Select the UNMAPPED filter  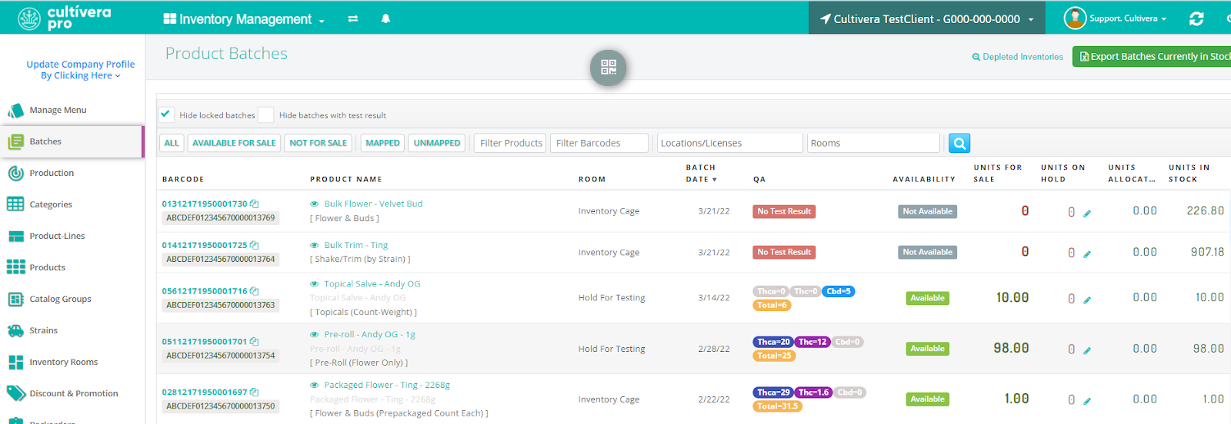coord(437,143)
